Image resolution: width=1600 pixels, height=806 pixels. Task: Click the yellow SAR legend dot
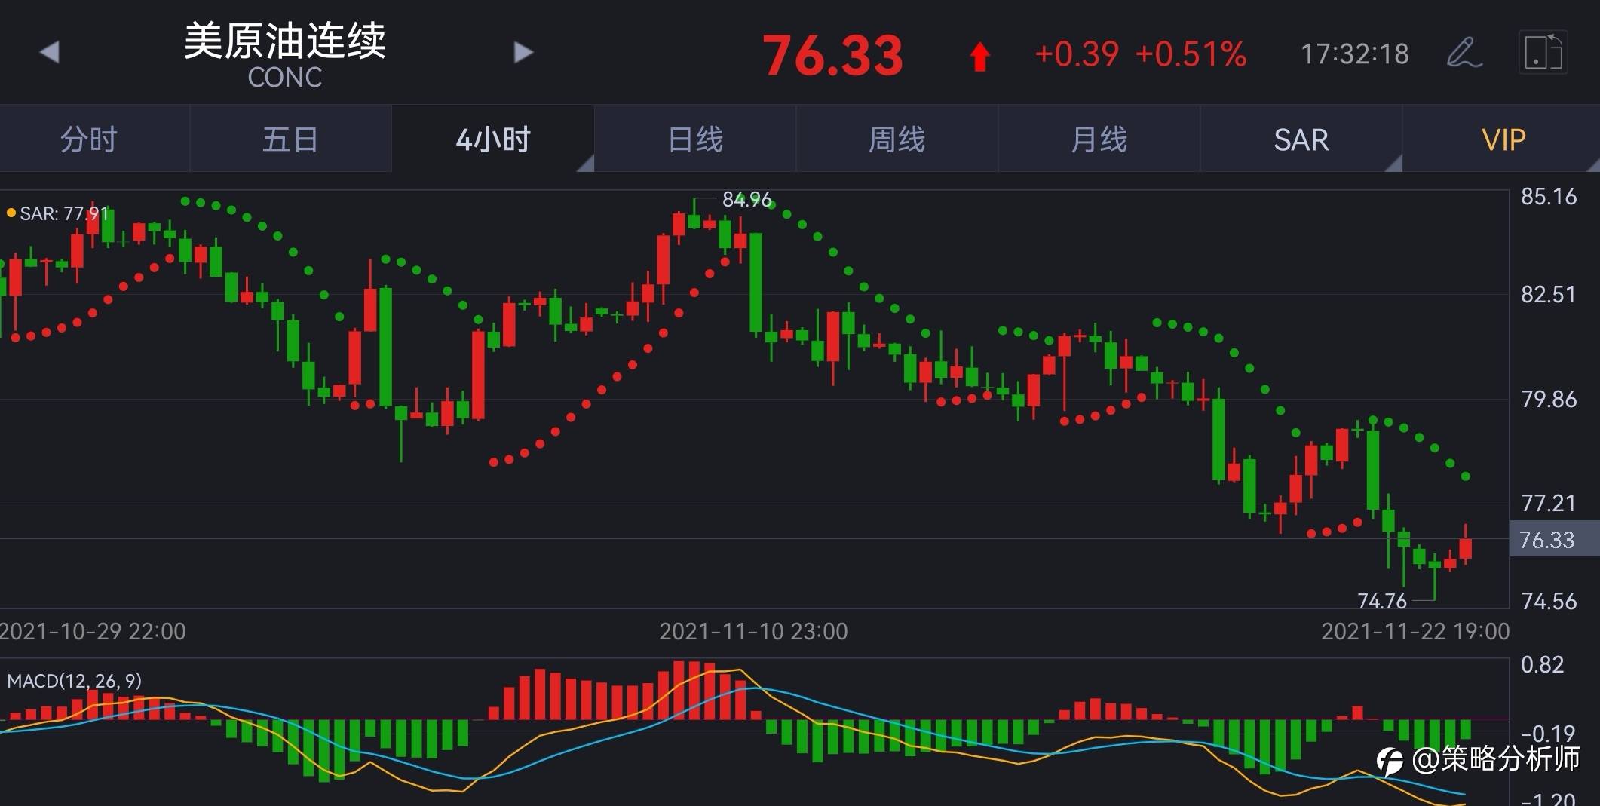11,213
